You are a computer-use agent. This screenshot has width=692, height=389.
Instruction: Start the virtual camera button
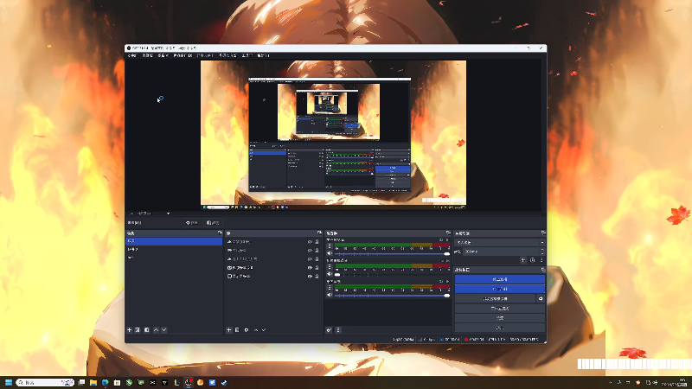click(x=495, y=298)
